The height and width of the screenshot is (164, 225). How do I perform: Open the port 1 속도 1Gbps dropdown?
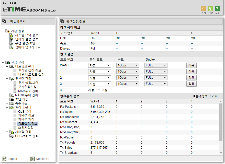click(128, 72)
